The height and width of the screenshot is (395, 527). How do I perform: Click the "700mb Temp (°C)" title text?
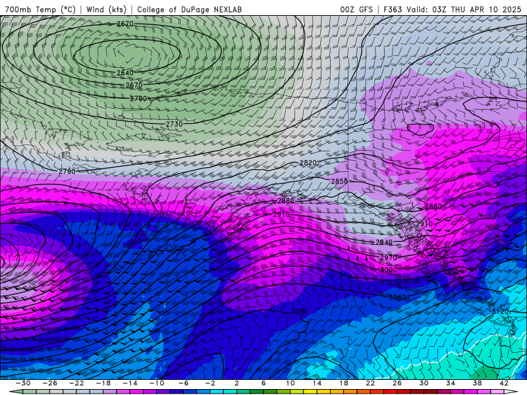coord(40,9)
